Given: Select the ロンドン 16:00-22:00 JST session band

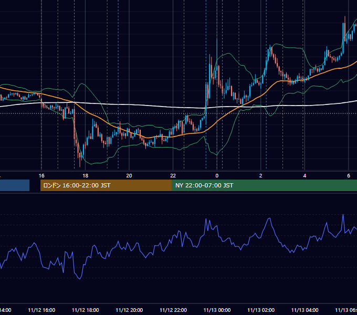Looking at the screenshot, I should tap(106, 185).
